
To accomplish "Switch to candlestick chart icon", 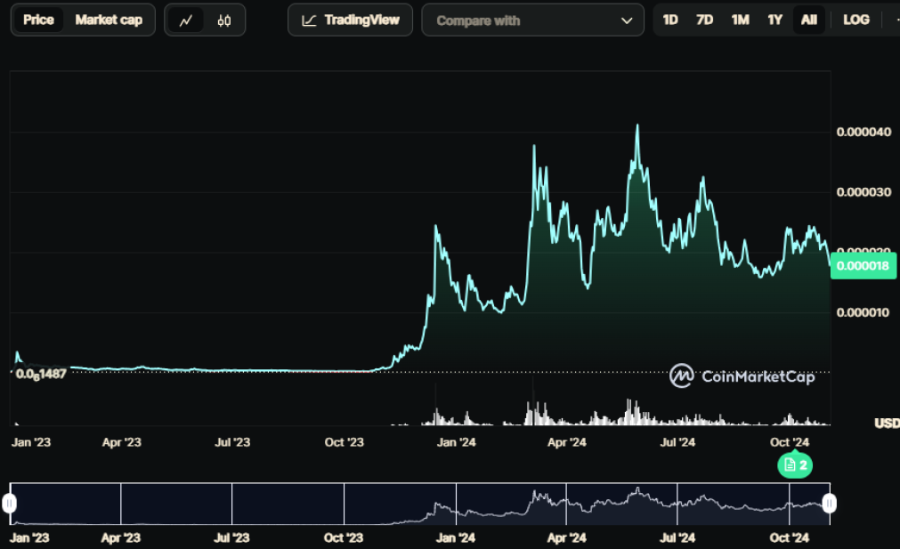I will pos(223,20).
